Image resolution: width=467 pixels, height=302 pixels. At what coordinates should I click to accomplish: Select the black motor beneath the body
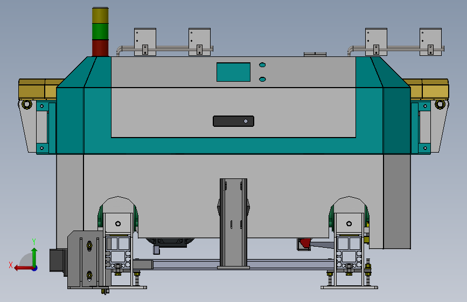point(170,242)
